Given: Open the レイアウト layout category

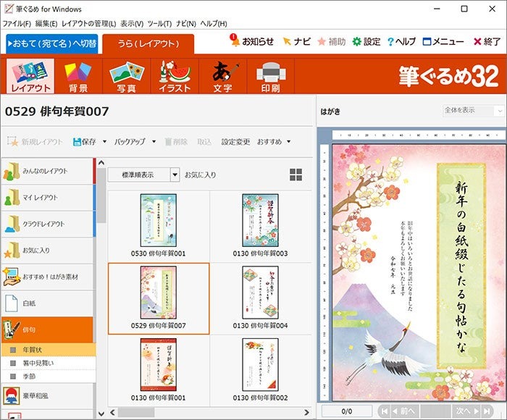Looking at the screenshot, I should click(x=30, y=76).
